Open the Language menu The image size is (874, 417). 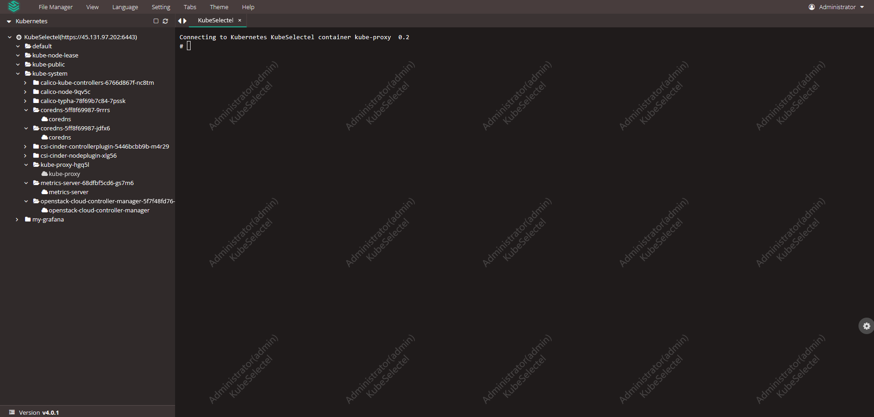tap(125, 7)
